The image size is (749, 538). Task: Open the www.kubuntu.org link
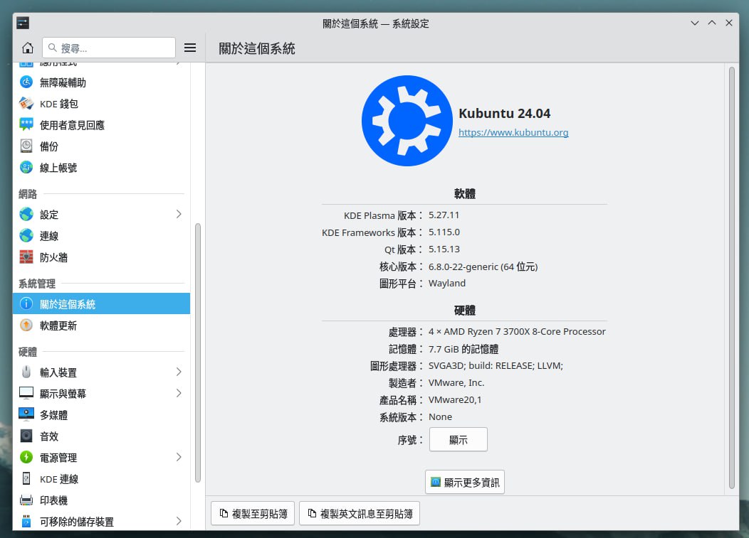[513, 133]
